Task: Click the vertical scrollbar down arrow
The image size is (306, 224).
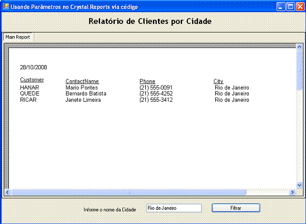Action: (x=299, y=185)
